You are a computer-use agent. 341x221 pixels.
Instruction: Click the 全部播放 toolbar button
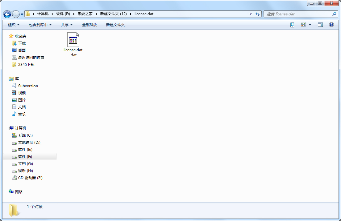(x=89, y=25)
